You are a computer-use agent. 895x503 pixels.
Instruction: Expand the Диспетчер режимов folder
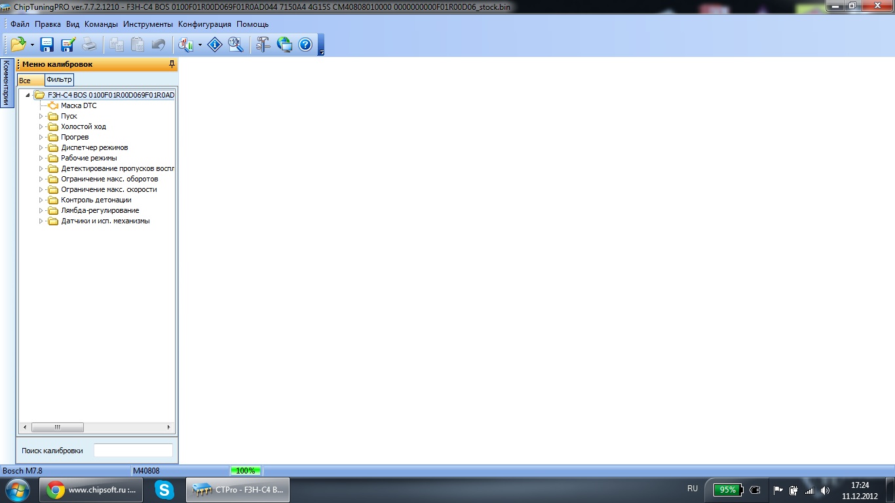pyautogui.click(x=41, y=147)
